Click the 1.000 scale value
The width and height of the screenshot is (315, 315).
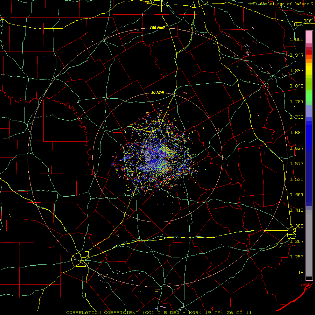296,39
